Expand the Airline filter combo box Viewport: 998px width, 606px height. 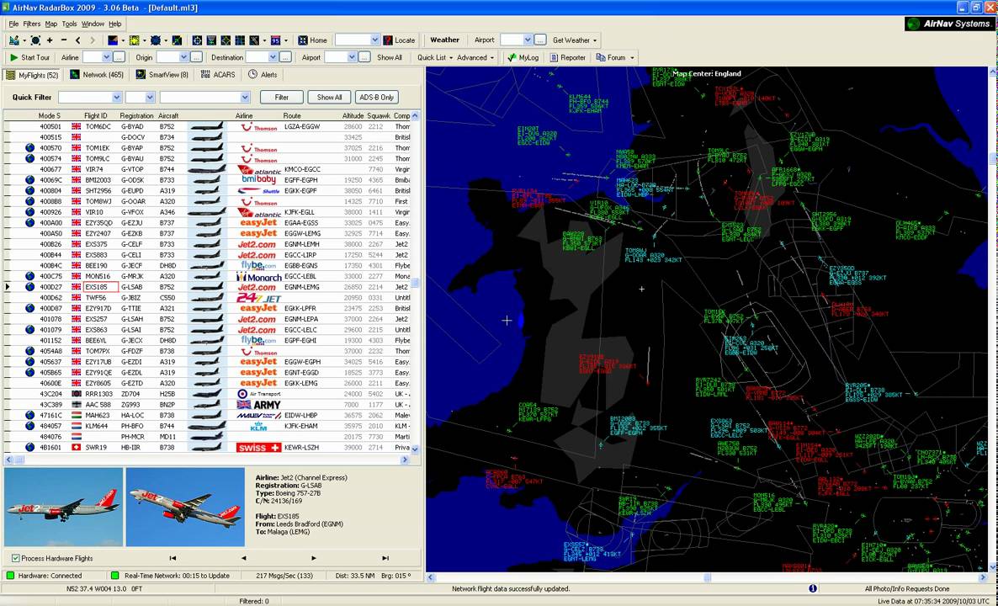coord(106,57)
